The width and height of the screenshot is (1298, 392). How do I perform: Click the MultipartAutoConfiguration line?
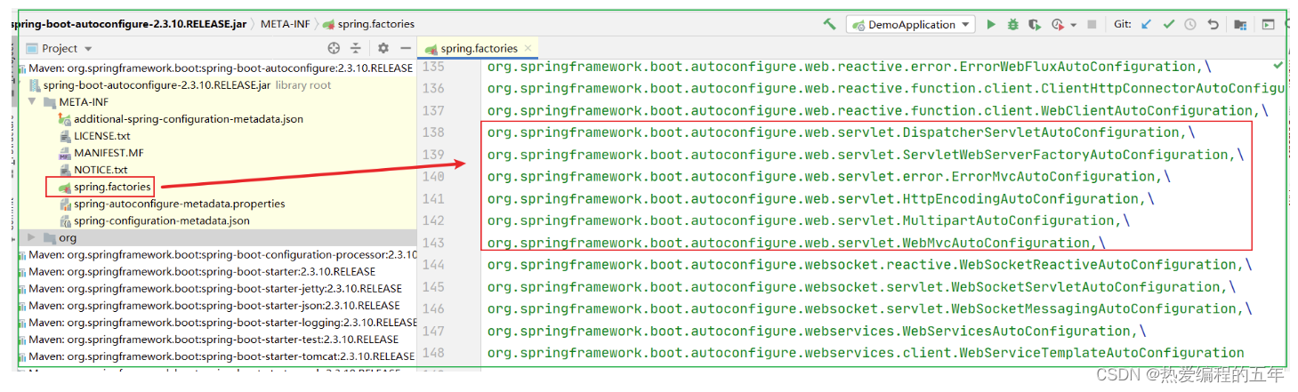(x=809, y=220)
